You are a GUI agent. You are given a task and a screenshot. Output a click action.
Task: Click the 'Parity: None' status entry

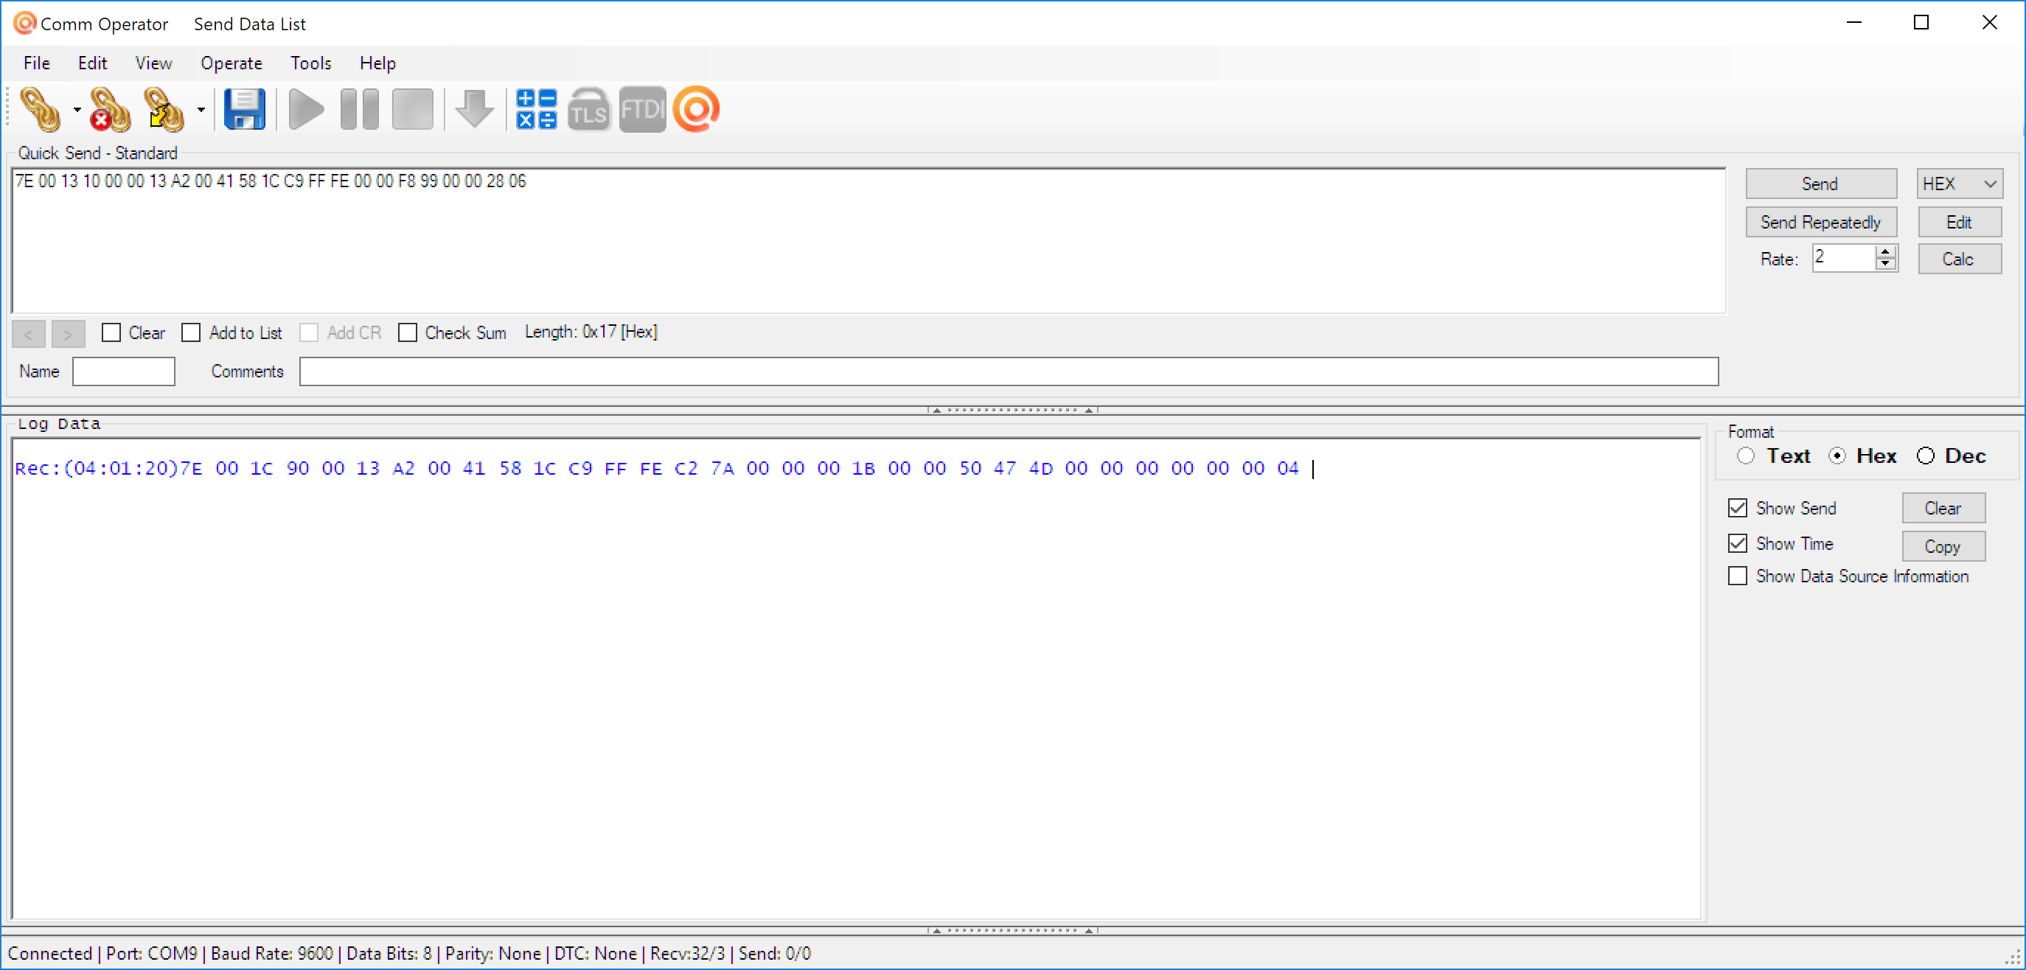coord(493,954)
